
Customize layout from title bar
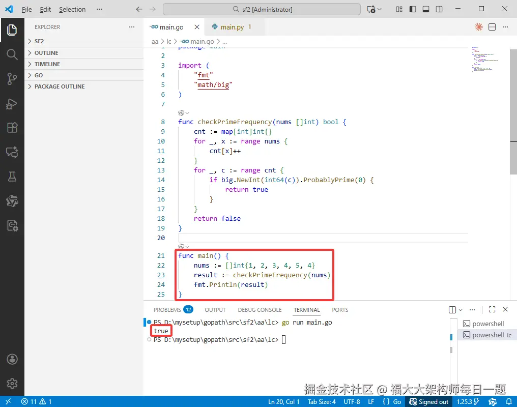click(x=399, y=9)
